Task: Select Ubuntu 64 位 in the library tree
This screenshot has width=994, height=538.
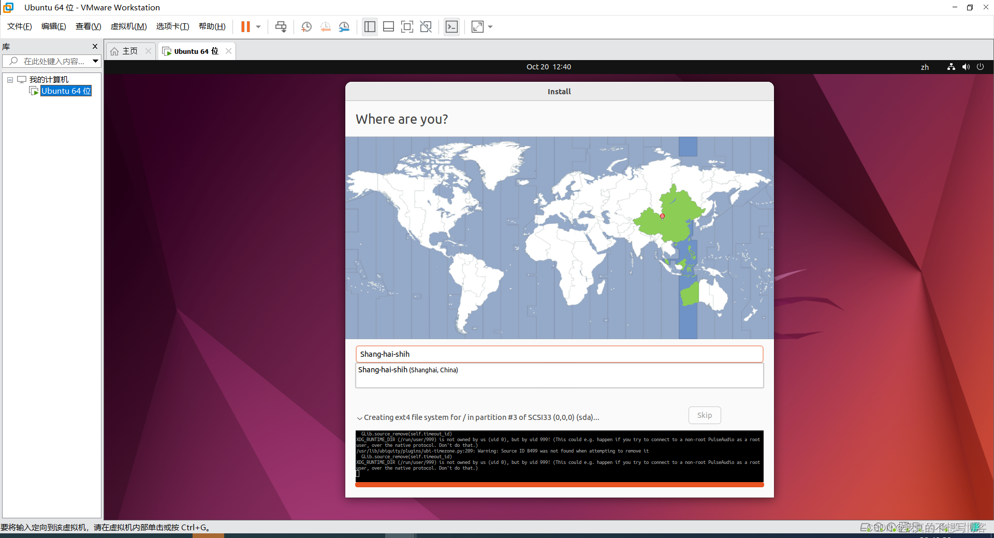Action: 66,91
